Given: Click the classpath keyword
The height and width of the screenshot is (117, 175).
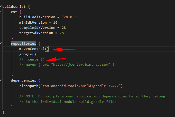Looking at the screenshot, I should click(x=29, y=86).
